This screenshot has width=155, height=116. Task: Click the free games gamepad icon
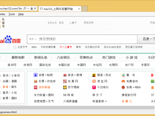coord(123,81)
